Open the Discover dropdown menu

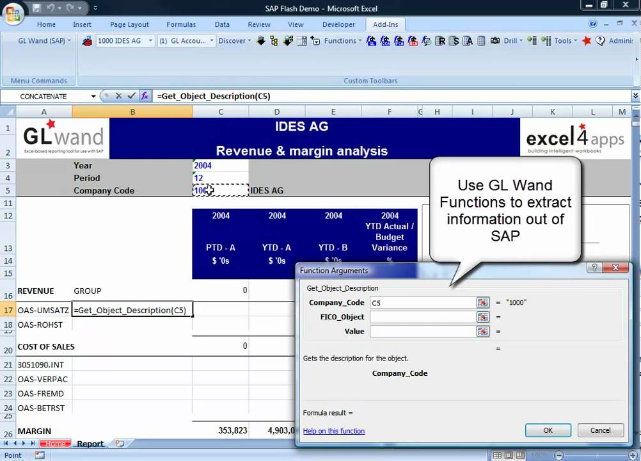(235, 41)
